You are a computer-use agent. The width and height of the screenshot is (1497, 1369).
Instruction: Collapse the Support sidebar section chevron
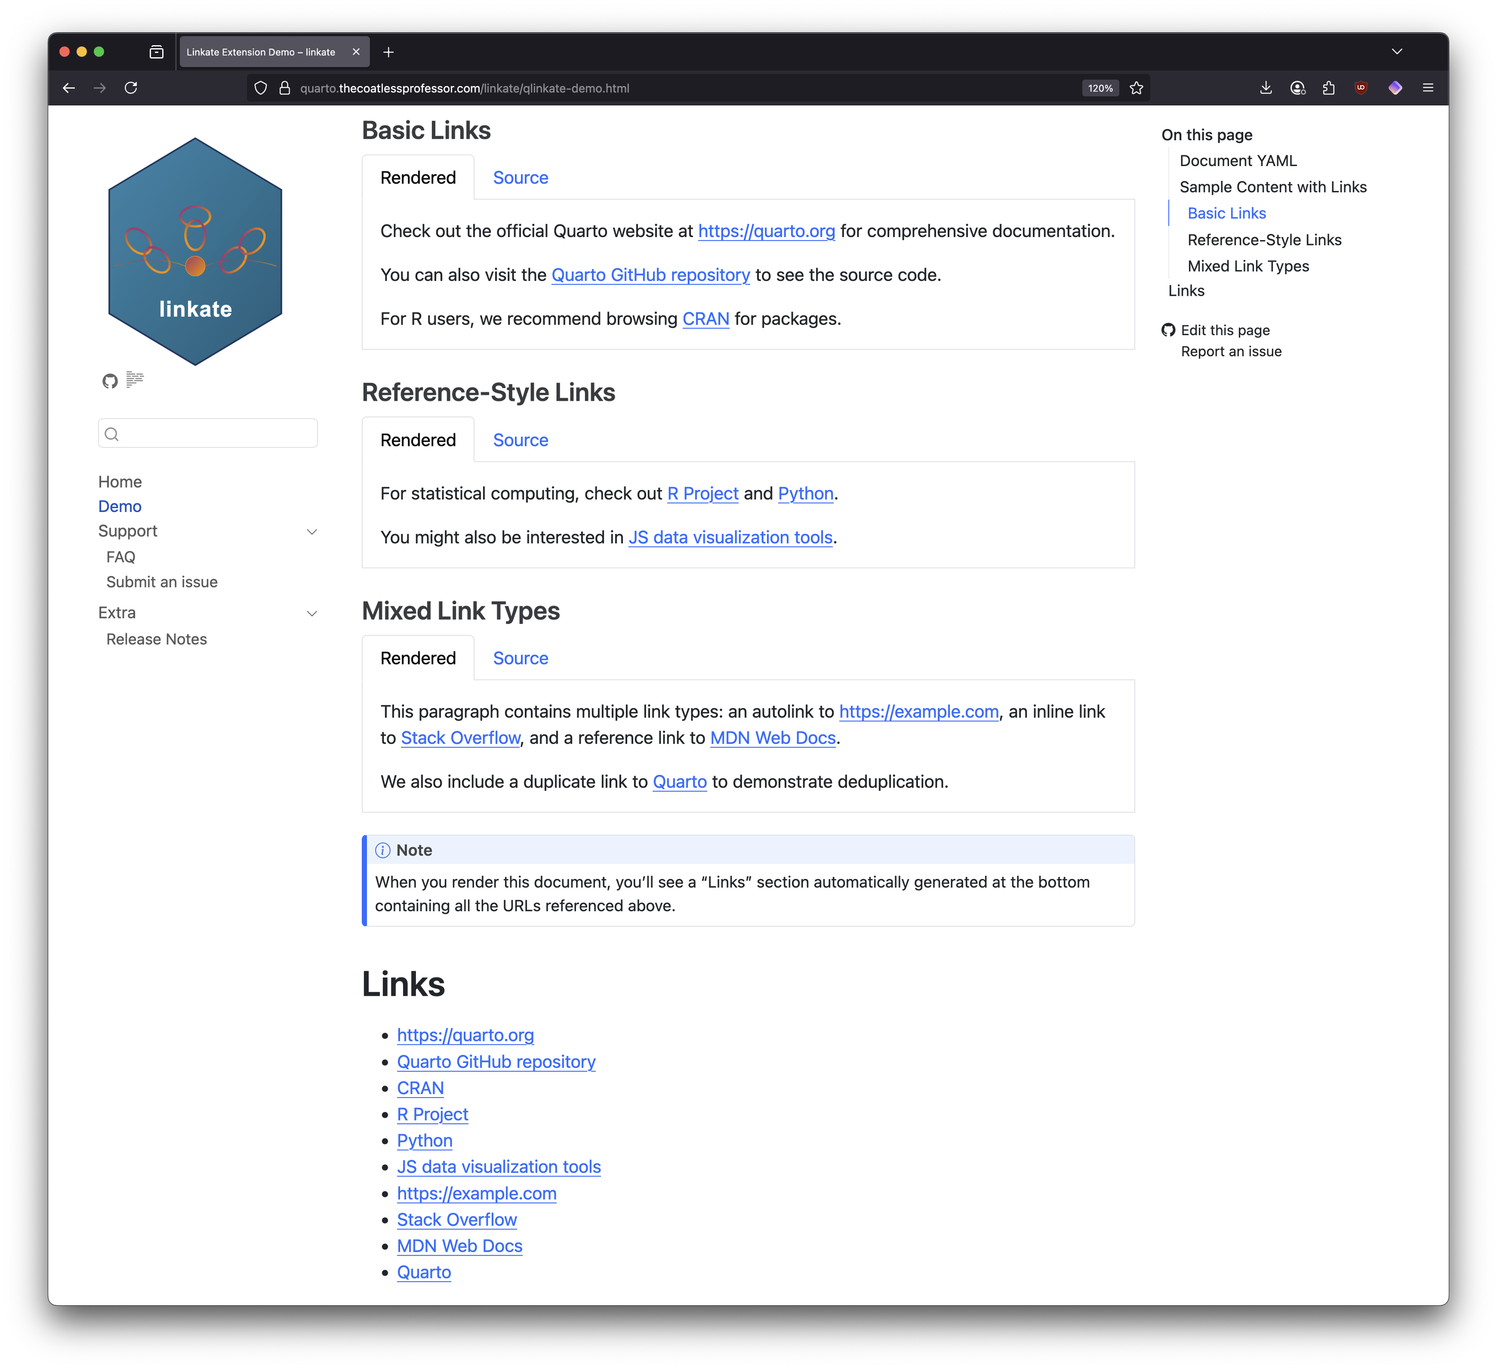coord(312,531)
